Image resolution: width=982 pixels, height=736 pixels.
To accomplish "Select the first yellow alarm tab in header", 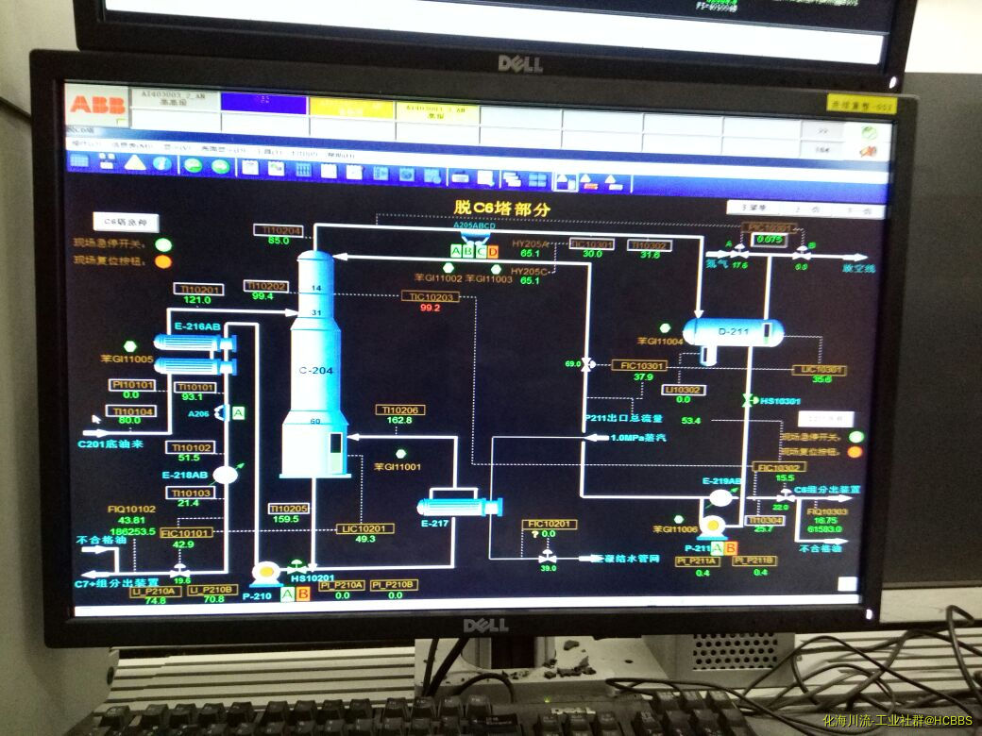I will coord(352,109).
